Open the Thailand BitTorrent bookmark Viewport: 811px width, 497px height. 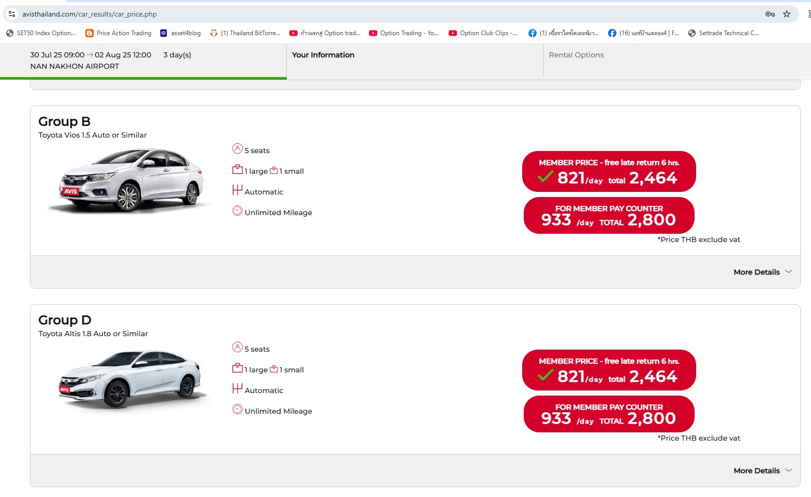(245, 33)
